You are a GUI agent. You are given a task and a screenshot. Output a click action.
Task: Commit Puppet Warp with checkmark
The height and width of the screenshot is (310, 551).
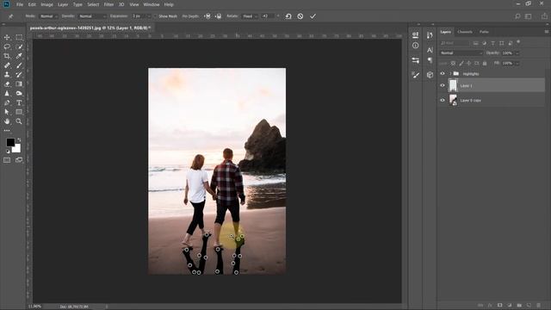(x=313, y=16)
